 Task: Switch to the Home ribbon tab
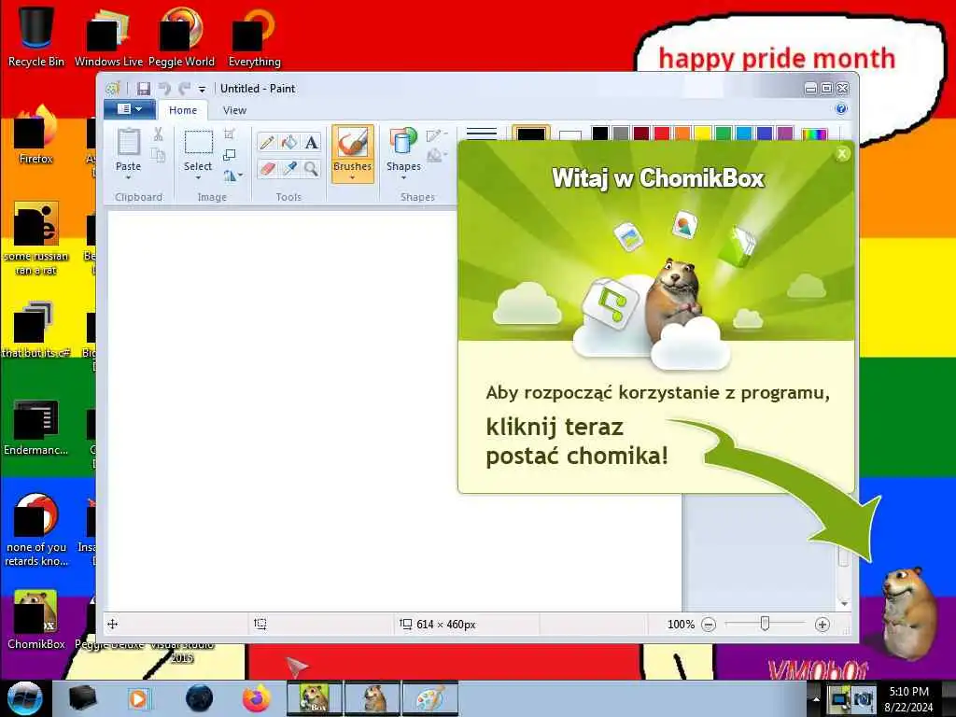[183, 110]
